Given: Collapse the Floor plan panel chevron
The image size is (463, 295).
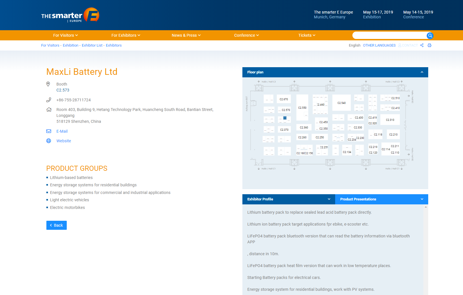Looking at the screenshot, I should [x=422, y=72].
